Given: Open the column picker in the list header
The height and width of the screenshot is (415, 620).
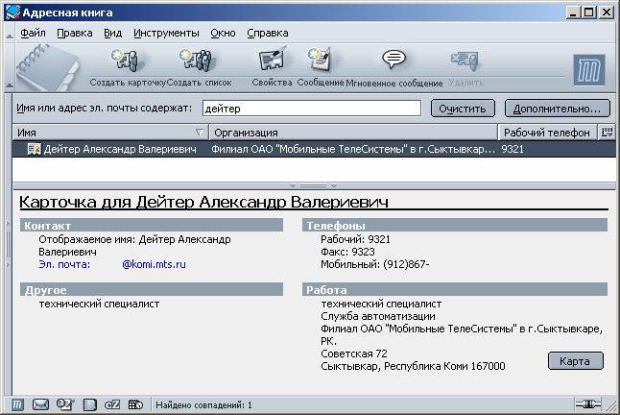Looking at the screenshot, I should coord(606,133).
